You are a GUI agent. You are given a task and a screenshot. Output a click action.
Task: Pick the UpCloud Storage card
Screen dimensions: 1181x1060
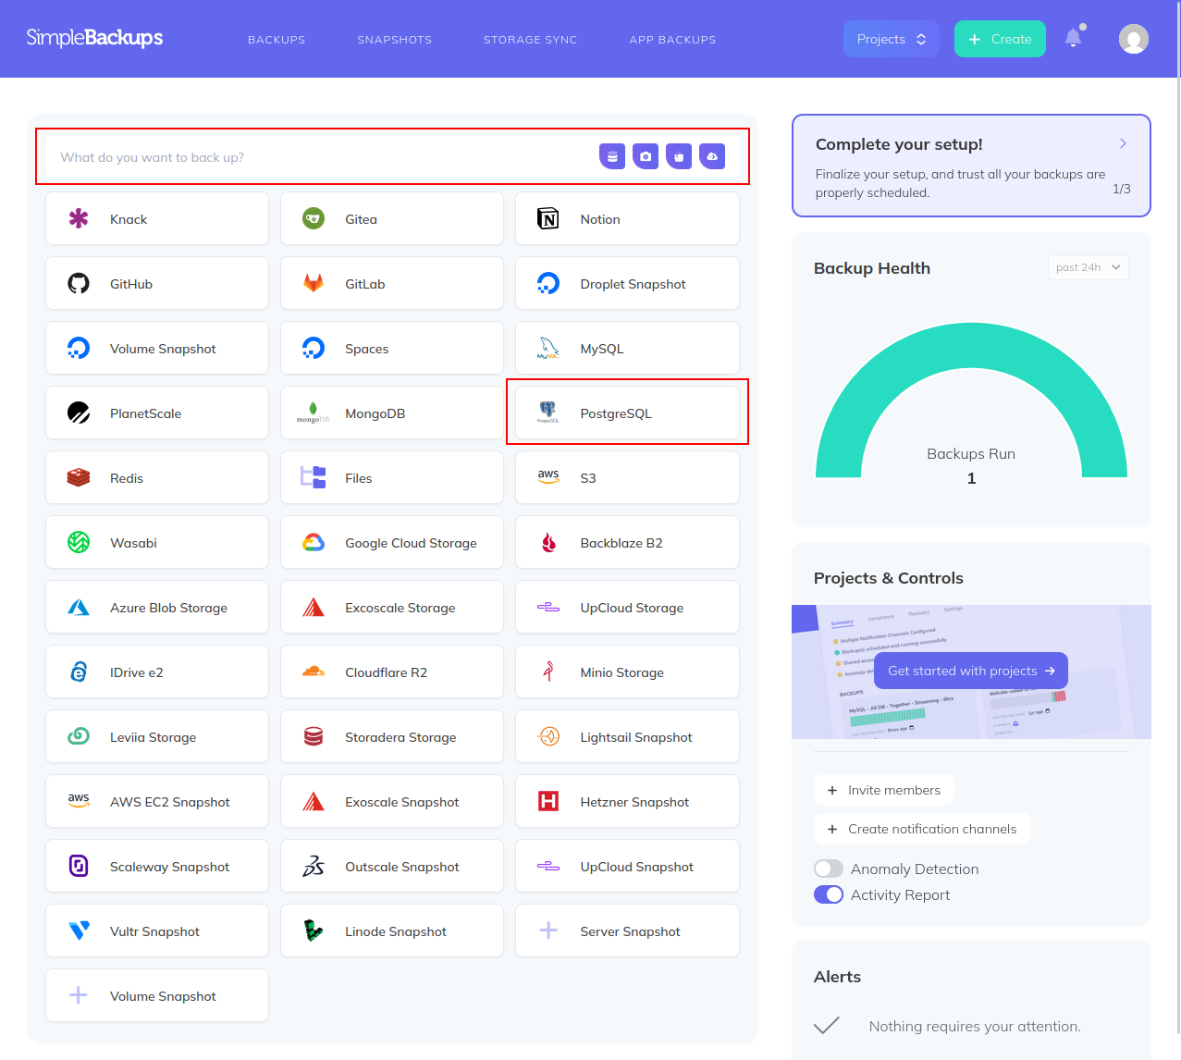[x=627, y=608]
